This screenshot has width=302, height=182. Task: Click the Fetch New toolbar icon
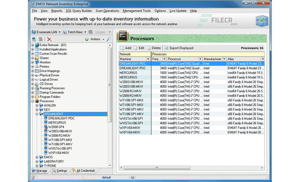coord(65,32)
